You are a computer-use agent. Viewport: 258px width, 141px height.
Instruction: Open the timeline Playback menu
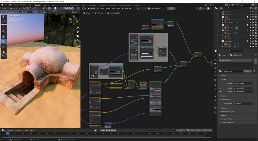point(11,130)
